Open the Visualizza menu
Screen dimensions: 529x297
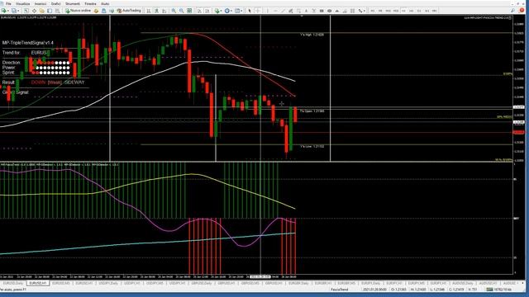point(23,3)
